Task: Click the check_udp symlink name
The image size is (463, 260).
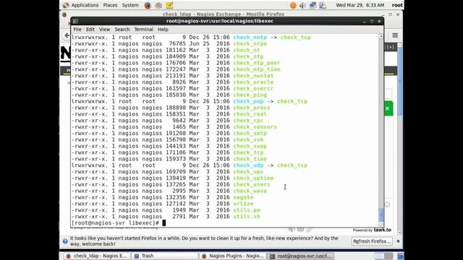Action: tap(248, 165)
